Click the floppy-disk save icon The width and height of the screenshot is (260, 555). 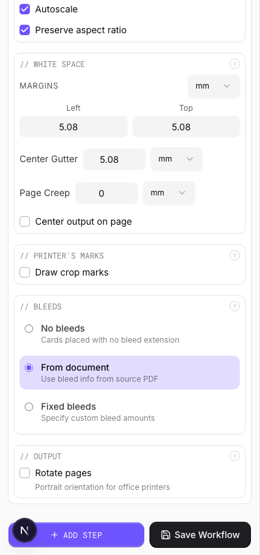[x=165, y=534]
